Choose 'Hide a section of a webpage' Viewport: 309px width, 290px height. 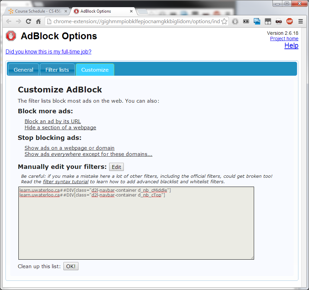click(x=60, y=128)
